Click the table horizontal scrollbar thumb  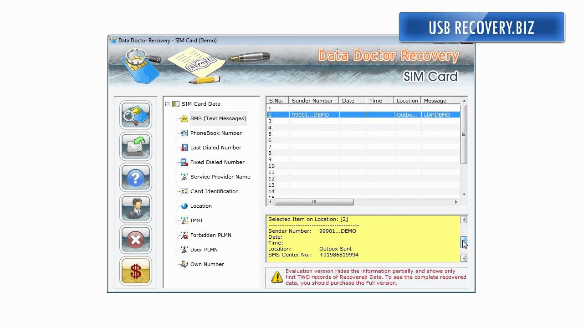(x=314, y=202)
